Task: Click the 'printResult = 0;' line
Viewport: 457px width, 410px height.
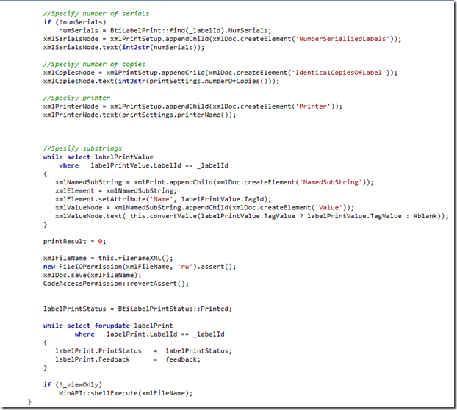Action: point(74,241)
